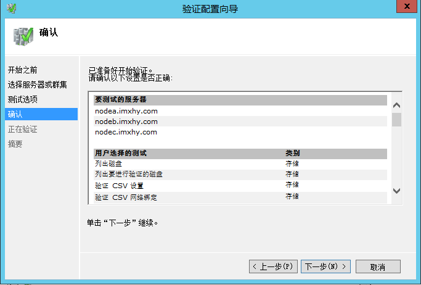Click the 验证配置向导 title text
Image resolution: width=421 pixels, height=285 pixels.
click(x=210, y=9)
